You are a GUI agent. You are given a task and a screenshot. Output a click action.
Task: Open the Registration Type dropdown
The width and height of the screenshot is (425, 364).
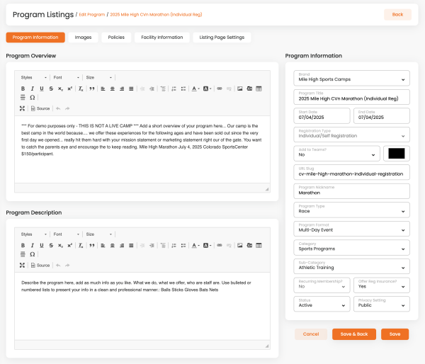351,135
